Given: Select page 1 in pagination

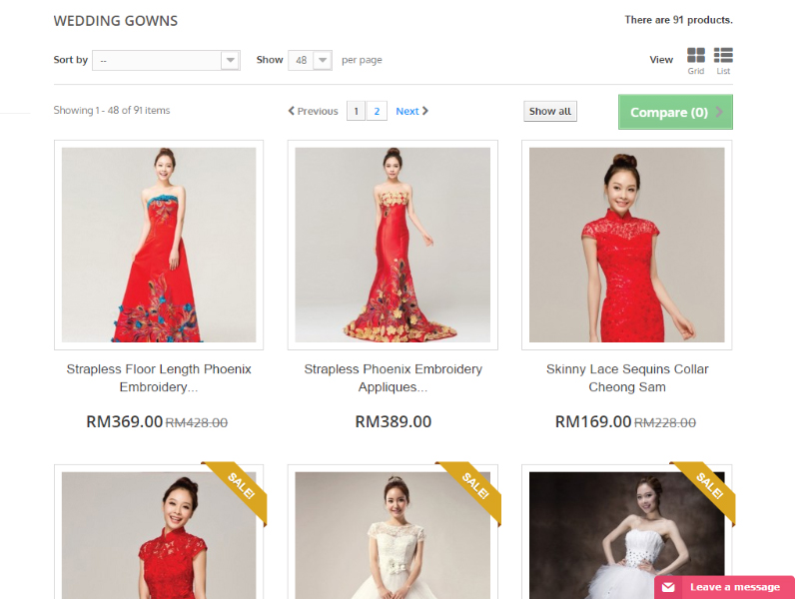Looking at the screenshot, I should pos(357,111).
